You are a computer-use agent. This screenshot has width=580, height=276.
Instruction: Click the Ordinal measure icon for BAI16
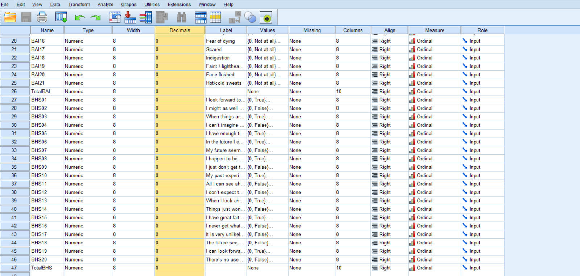coord(412,41)
